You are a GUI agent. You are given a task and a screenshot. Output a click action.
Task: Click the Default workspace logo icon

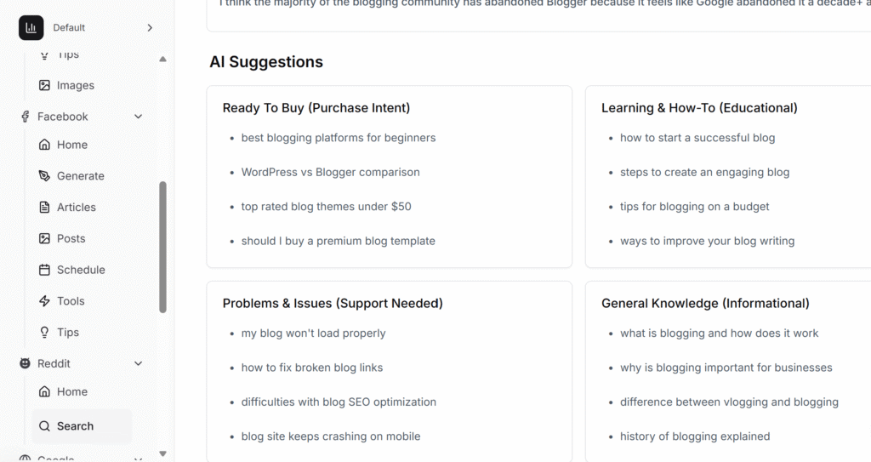point(31,28)
